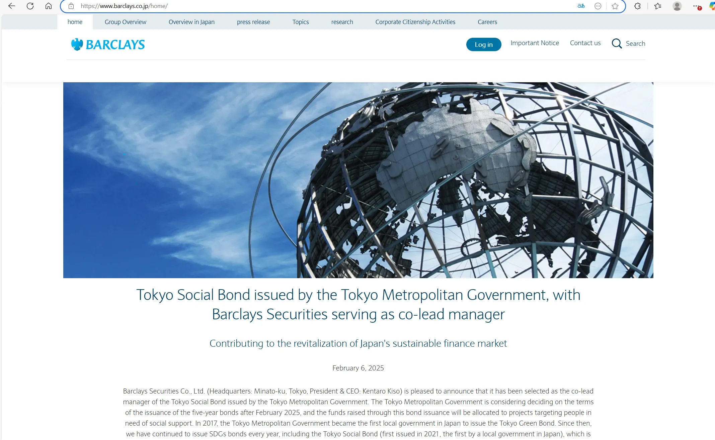Click the paragraph starting Barclays Securities Co., Ltd.
This screenshot has width=715, height=440.
tap(358, 412)
